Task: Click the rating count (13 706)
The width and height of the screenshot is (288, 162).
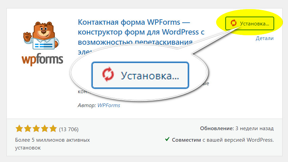Action: pos(69,129)
